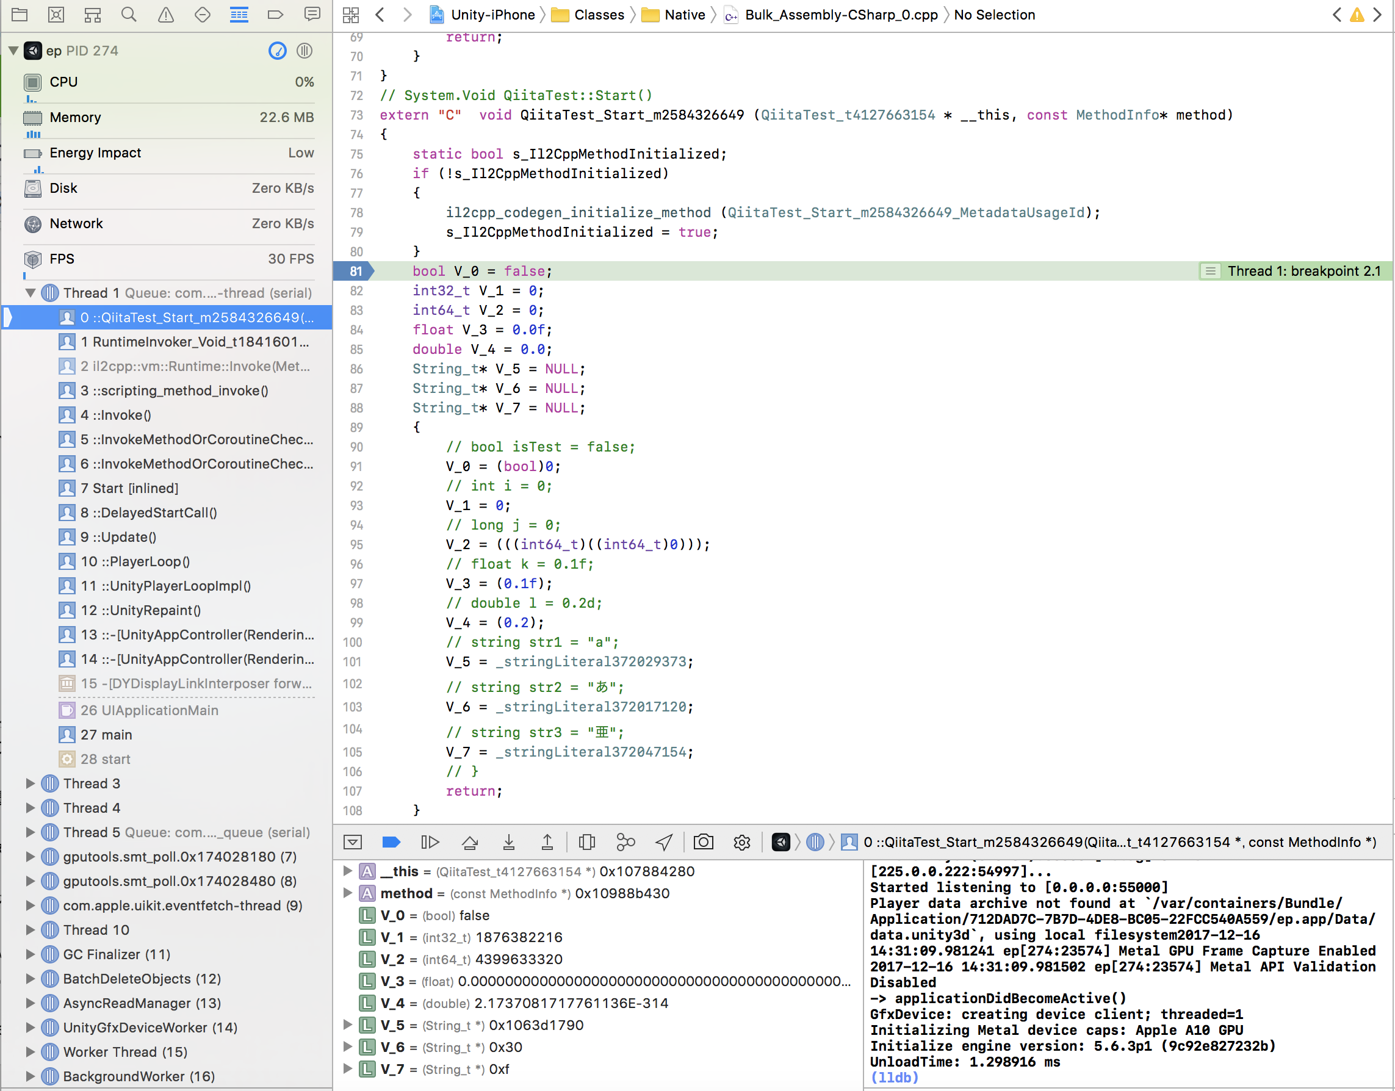The height and width of the screenshot is (1091, 1395).
Task: Click the (lldb) console prompt
Action: (x=894, y=1077)
